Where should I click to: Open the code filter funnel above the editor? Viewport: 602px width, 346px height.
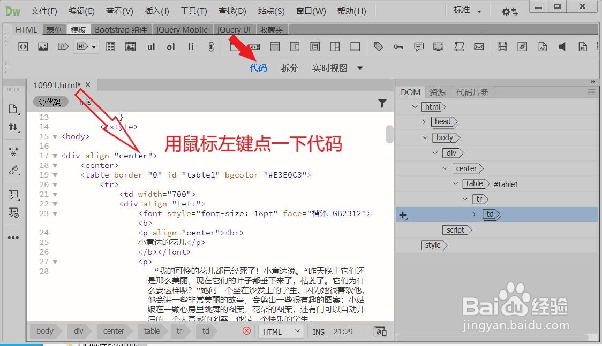point(382,103)
